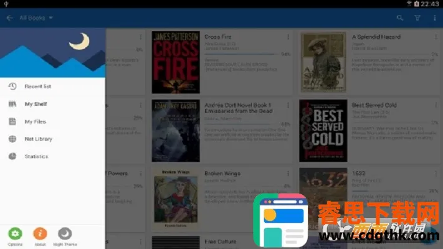Click the back arrow in top bar

pyautogui.click(x=9, y=18)
